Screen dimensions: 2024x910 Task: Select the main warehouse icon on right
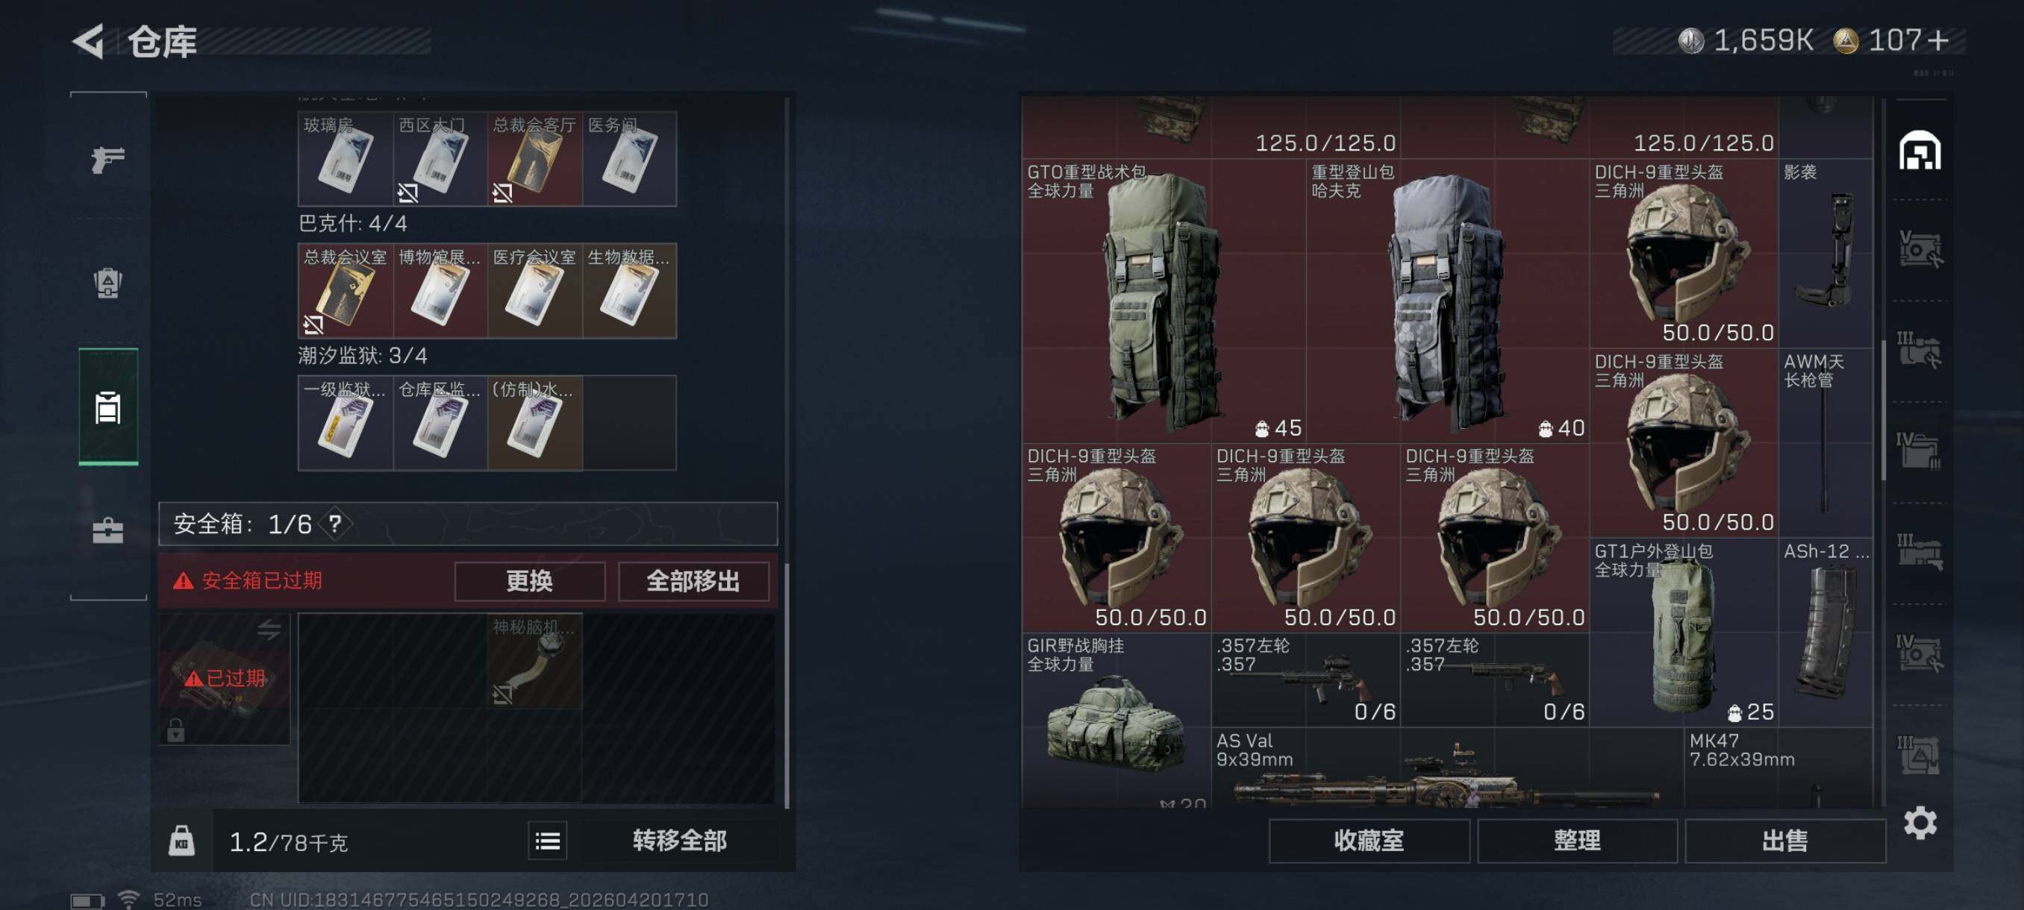[x=1920, y=150]
